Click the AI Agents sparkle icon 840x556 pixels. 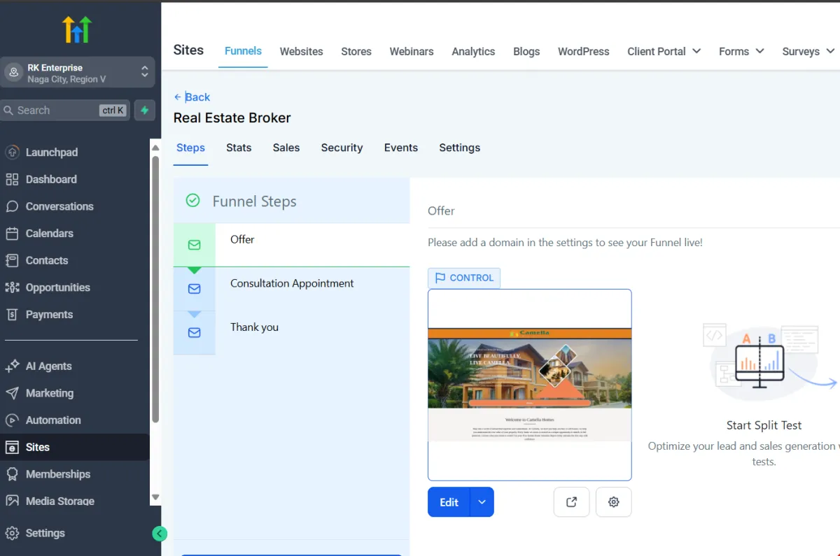[x=12, y=366]
